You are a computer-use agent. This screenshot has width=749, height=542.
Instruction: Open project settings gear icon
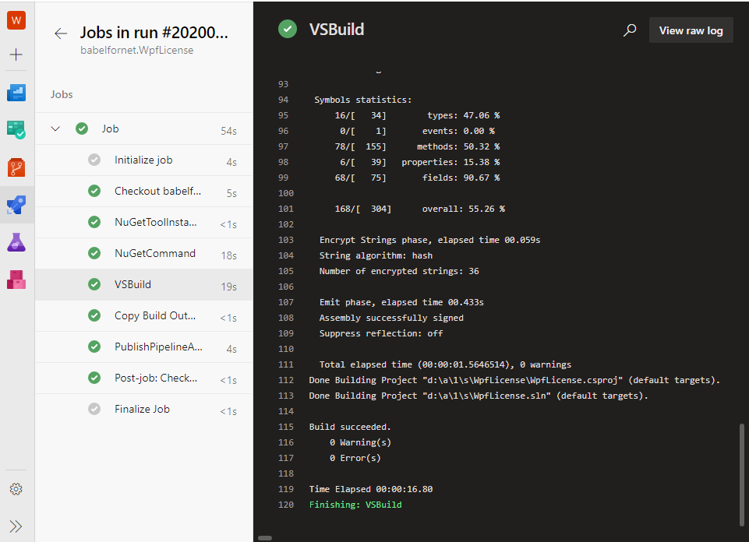(x=16, y=489)
